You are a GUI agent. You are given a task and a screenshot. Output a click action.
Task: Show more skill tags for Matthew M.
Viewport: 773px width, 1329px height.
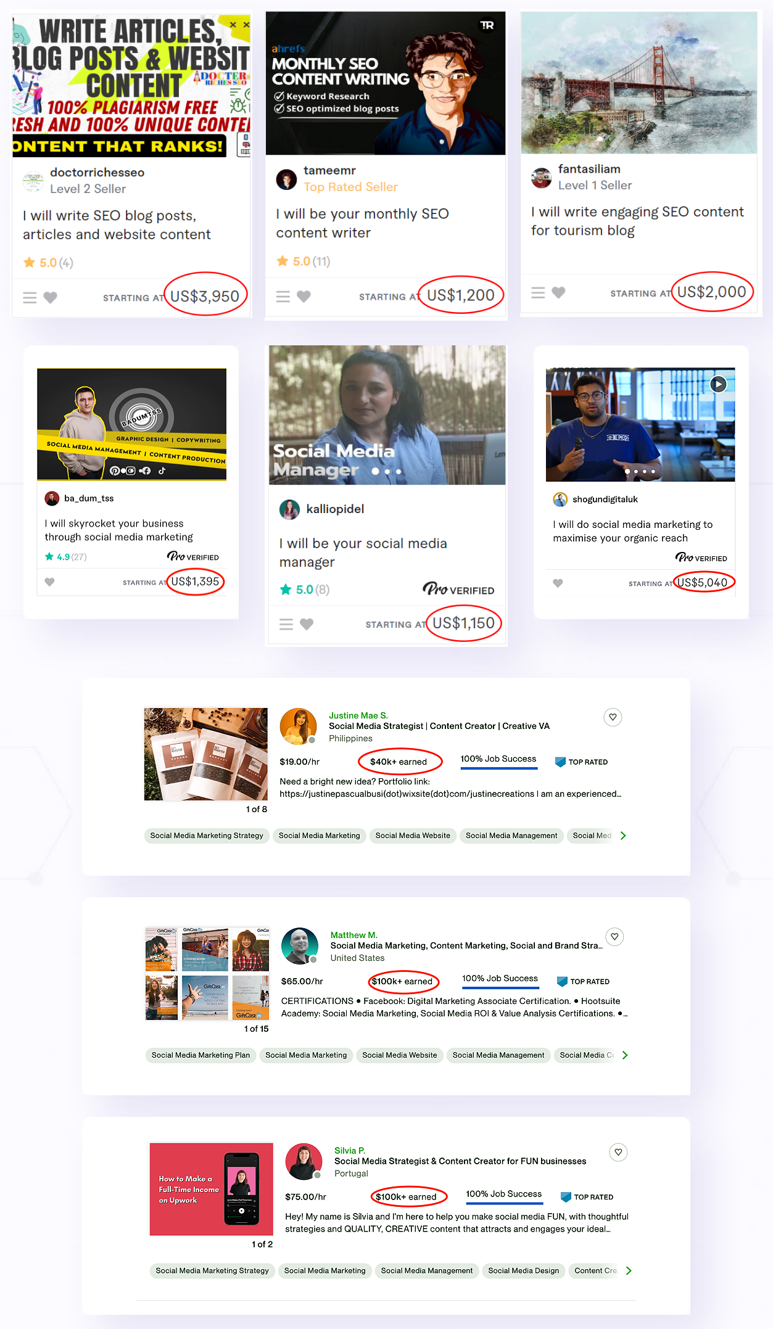tap(625, 1055)
